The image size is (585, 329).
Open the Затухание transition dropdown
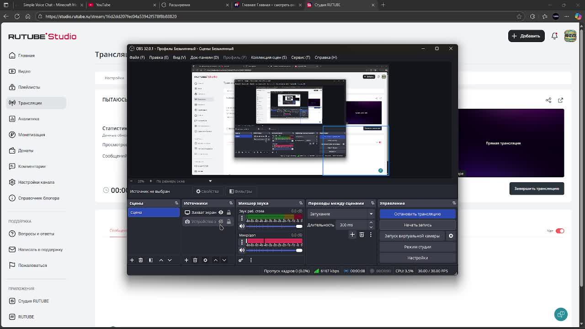[341, 214]
